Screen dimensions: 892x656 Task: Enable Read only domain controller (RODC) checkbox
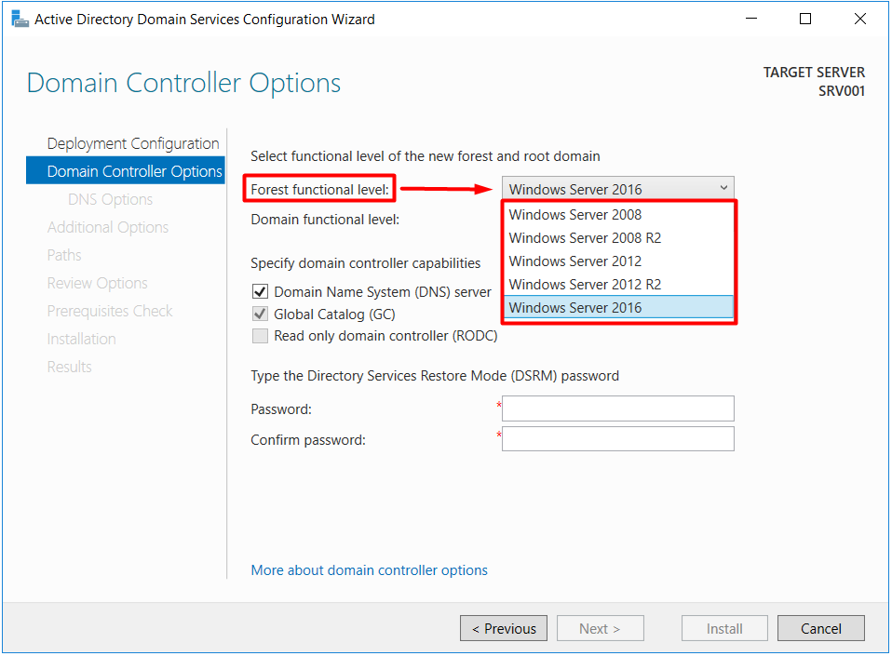tap(260, 336)
